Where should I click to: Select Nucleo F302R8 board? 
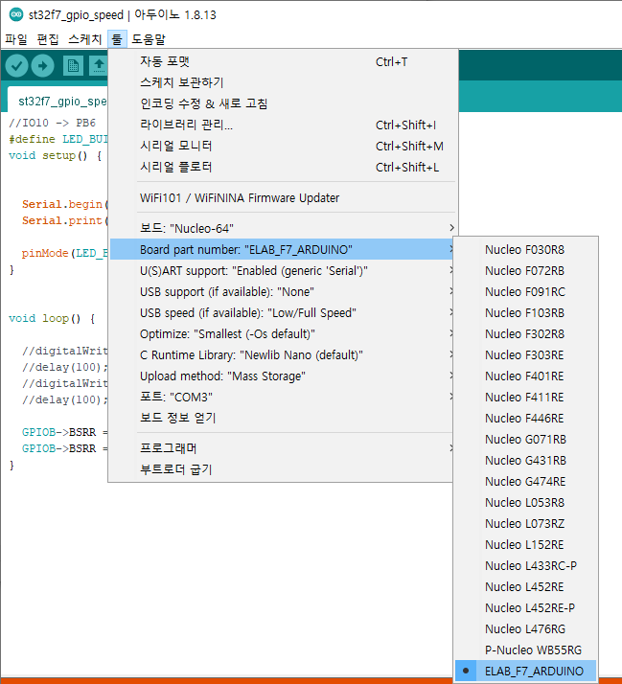(525, 333)
